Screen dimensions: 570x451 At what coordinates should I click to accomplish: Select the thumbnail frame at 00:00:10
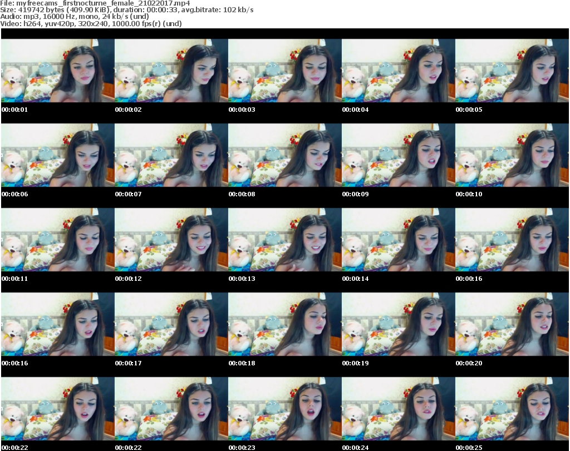512,155
